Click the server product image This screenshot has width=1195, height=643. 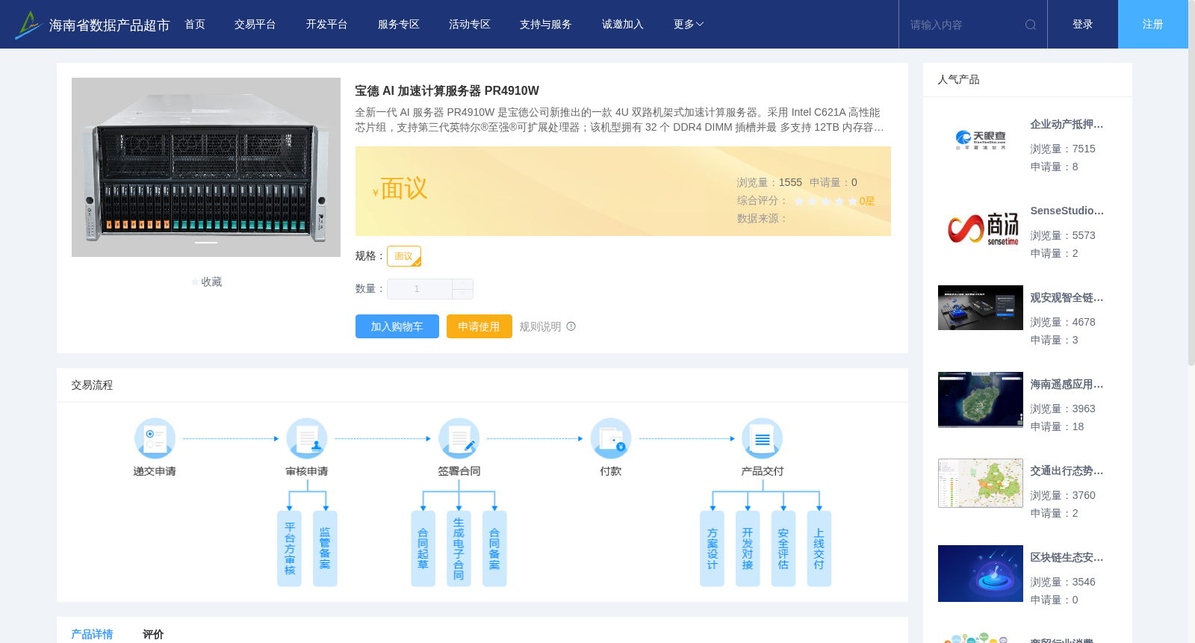click(x=206, y=167)
